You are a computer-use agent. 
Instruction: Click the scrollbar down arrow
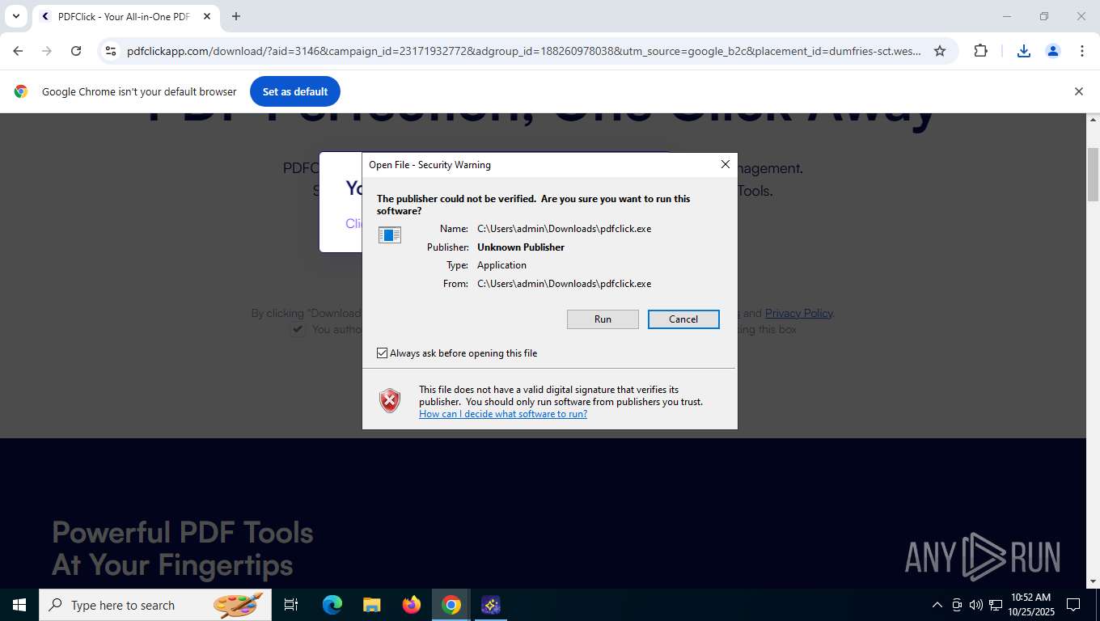tap(1093, 581)
